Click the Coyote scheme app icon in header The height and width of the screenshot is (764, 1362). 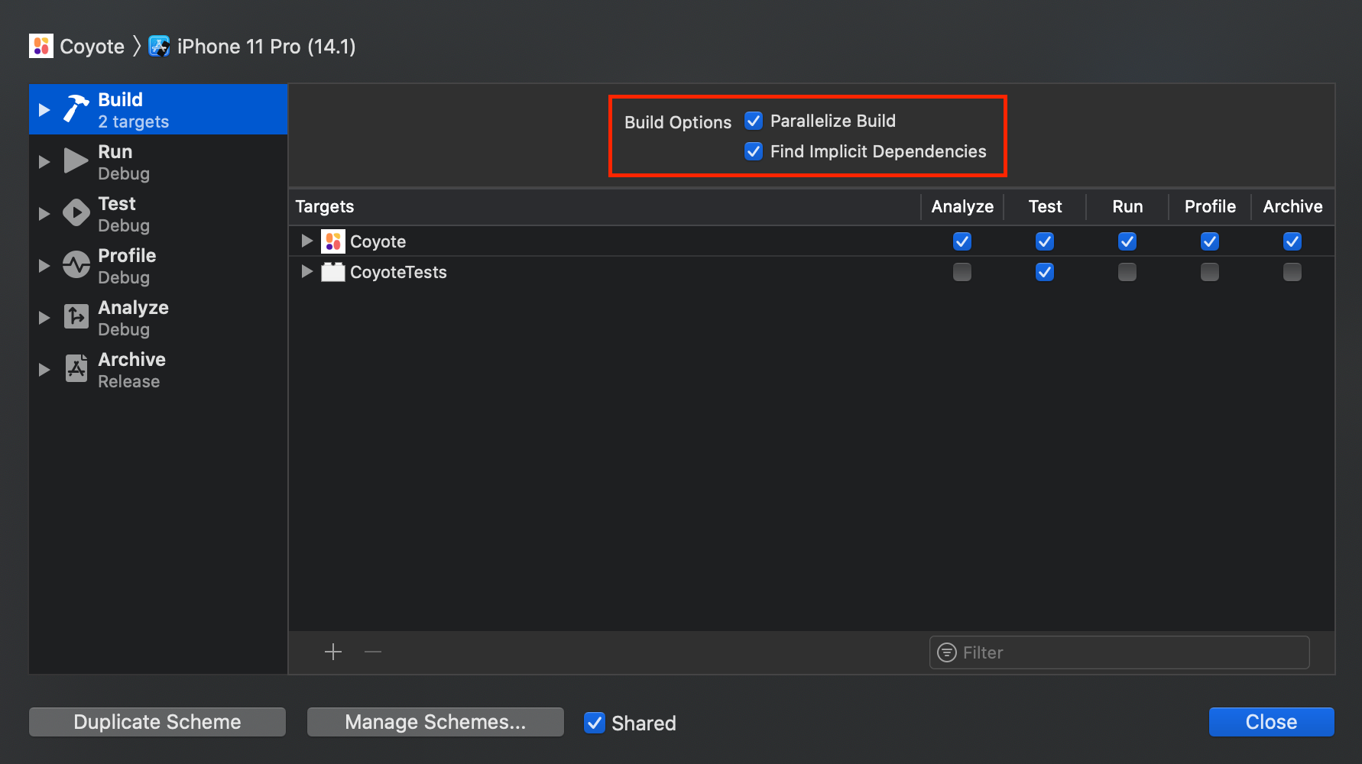tap(41, 46)
